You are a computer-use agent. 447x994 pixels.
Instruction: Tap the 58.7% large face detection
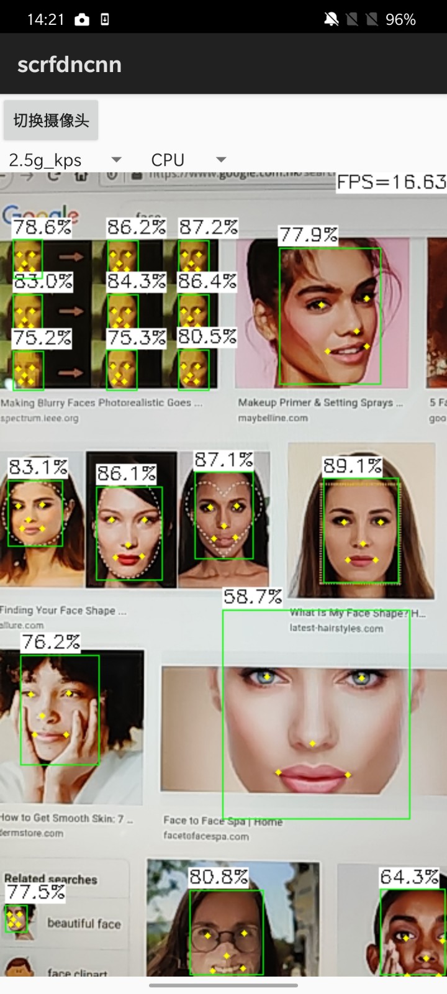click(316, 714)
